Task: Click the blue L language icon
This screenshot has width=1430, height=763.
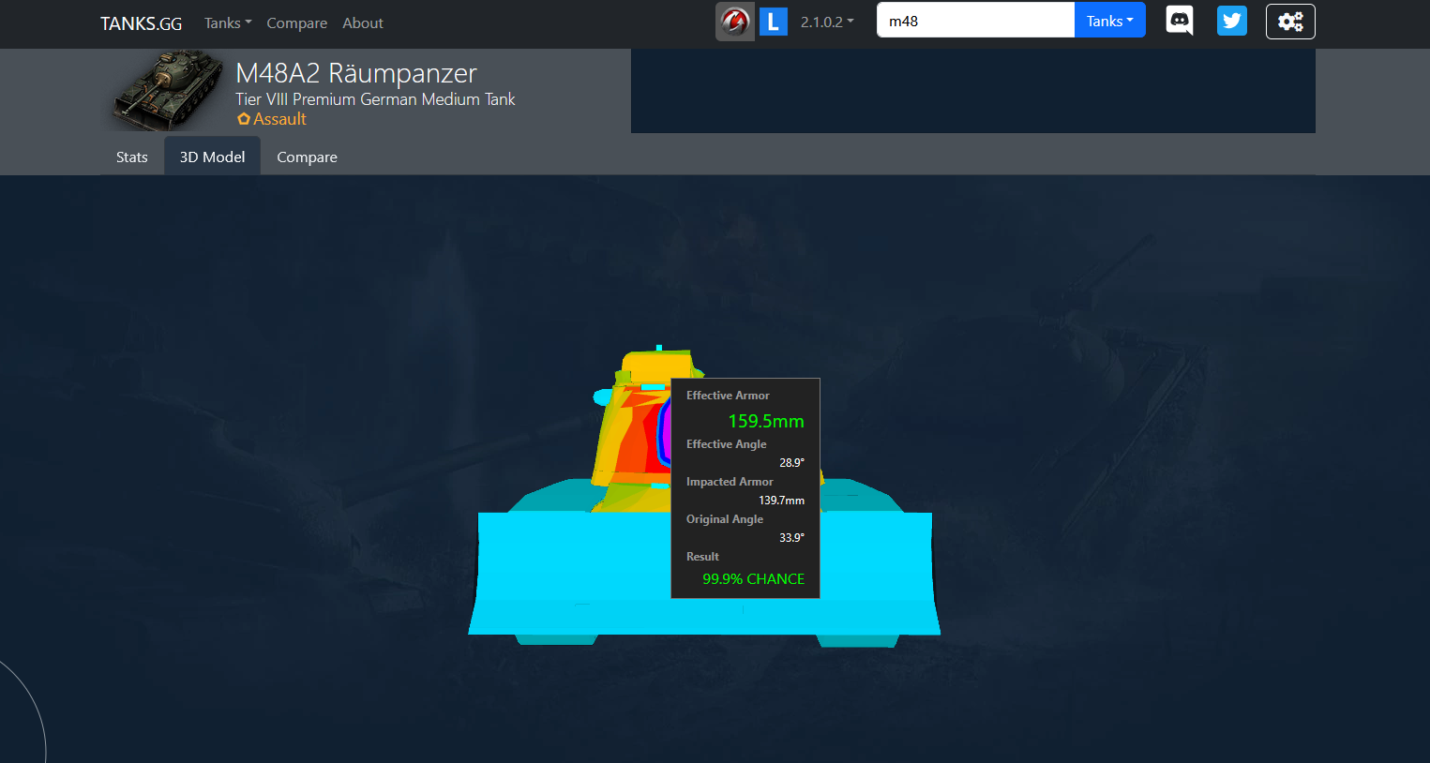Action: click(773, 22)
